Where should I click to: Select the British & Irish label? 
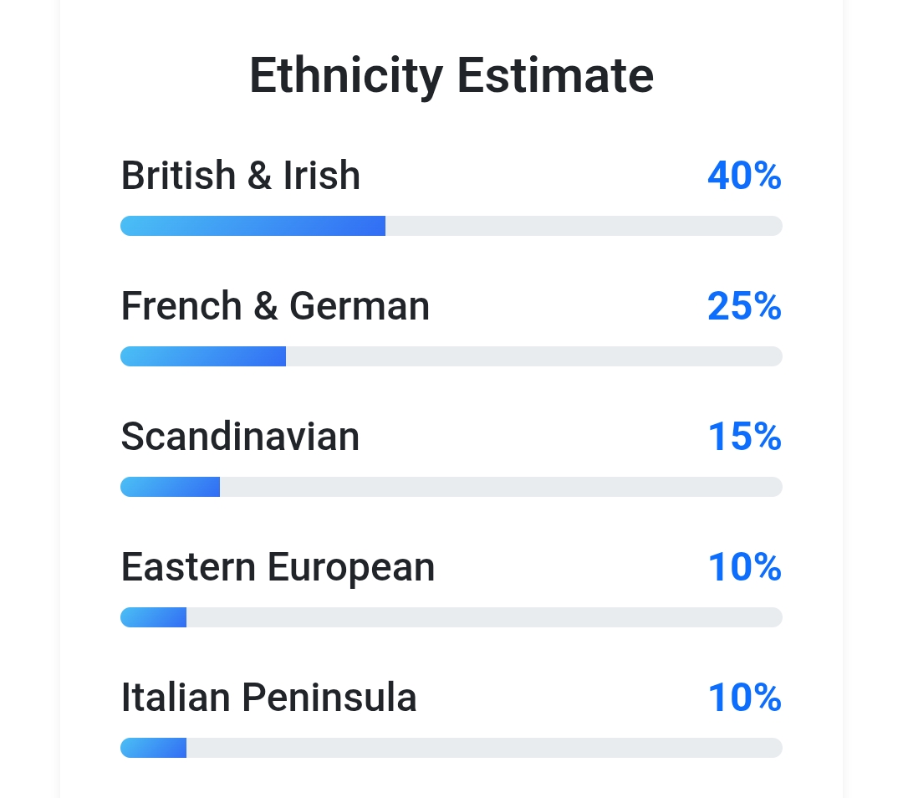[241, 176]
